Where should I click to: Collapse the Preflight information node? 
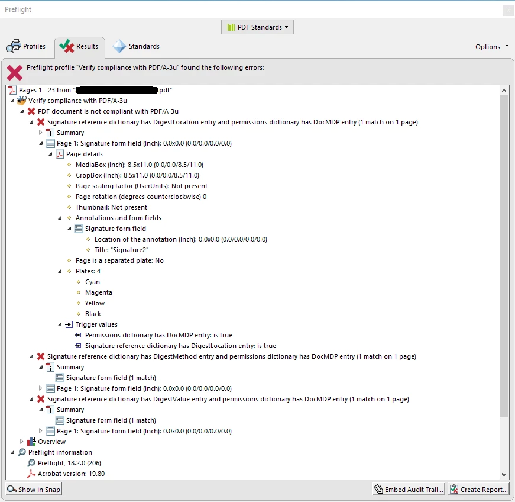[12, 452]
